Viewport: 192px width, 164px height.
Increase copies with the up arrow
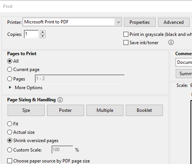(x=43, y=32)
